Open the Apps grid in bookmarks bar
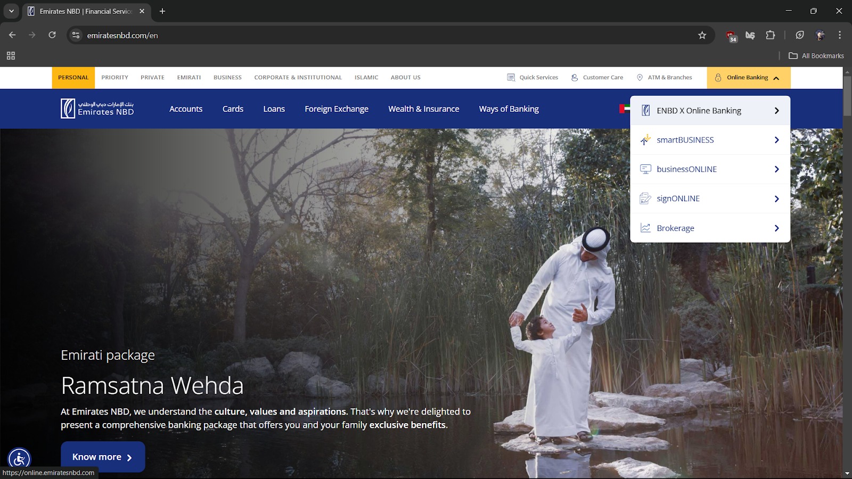The height and width of the screenshot is (479, 852). click(x=11, y=56)
